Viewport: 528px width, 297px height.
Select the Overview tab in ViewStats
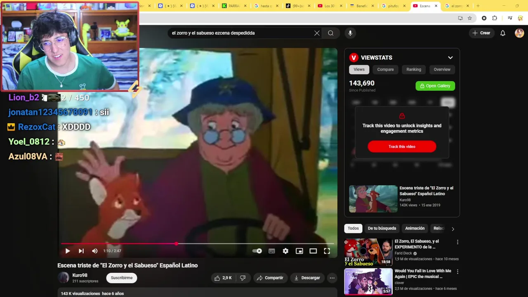(x=442, y=69)
